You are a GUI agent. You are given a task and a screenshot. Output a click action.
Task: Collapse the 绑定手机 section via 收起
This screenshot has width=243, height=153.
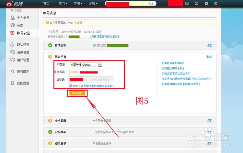(209, 57)
